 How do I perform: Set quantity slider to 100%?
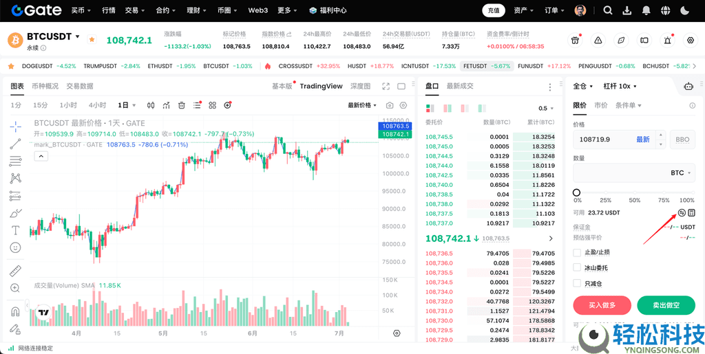pyautogui.click(x=692, y=193)
